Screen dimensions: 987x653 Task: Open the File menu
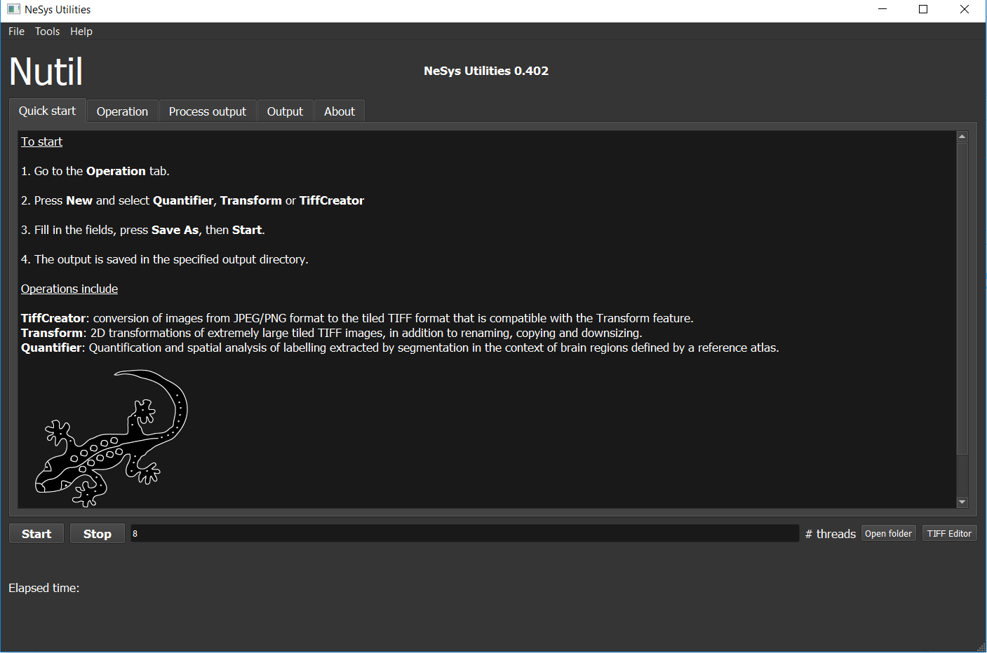[x=16, y=32]
